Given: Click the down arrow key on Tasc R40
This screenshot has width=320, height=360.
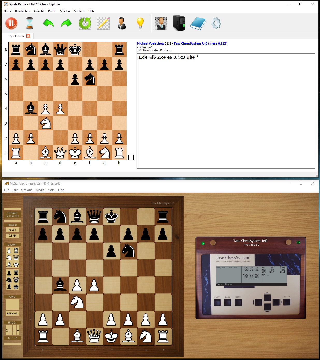Looking at the screenshot, I should (267, 307).
